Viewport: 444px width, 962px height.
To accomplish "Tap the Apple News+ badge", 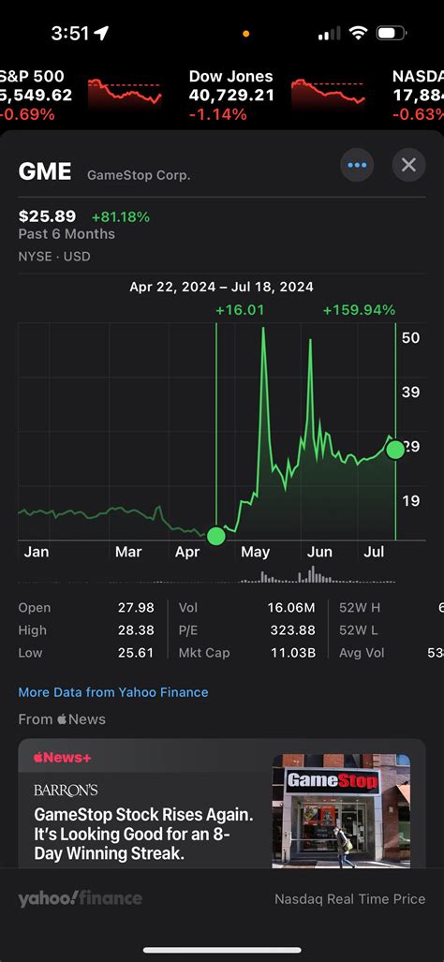I will click(62, 758).
